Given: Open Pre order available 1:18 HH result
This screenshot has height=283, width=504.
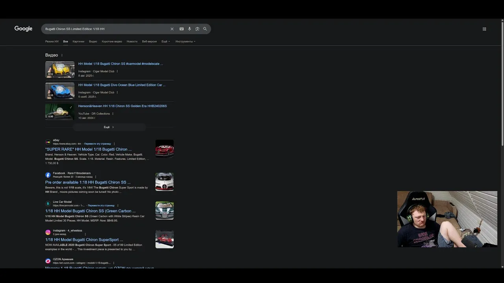Looking at the screenshot, I should point(88,182).
